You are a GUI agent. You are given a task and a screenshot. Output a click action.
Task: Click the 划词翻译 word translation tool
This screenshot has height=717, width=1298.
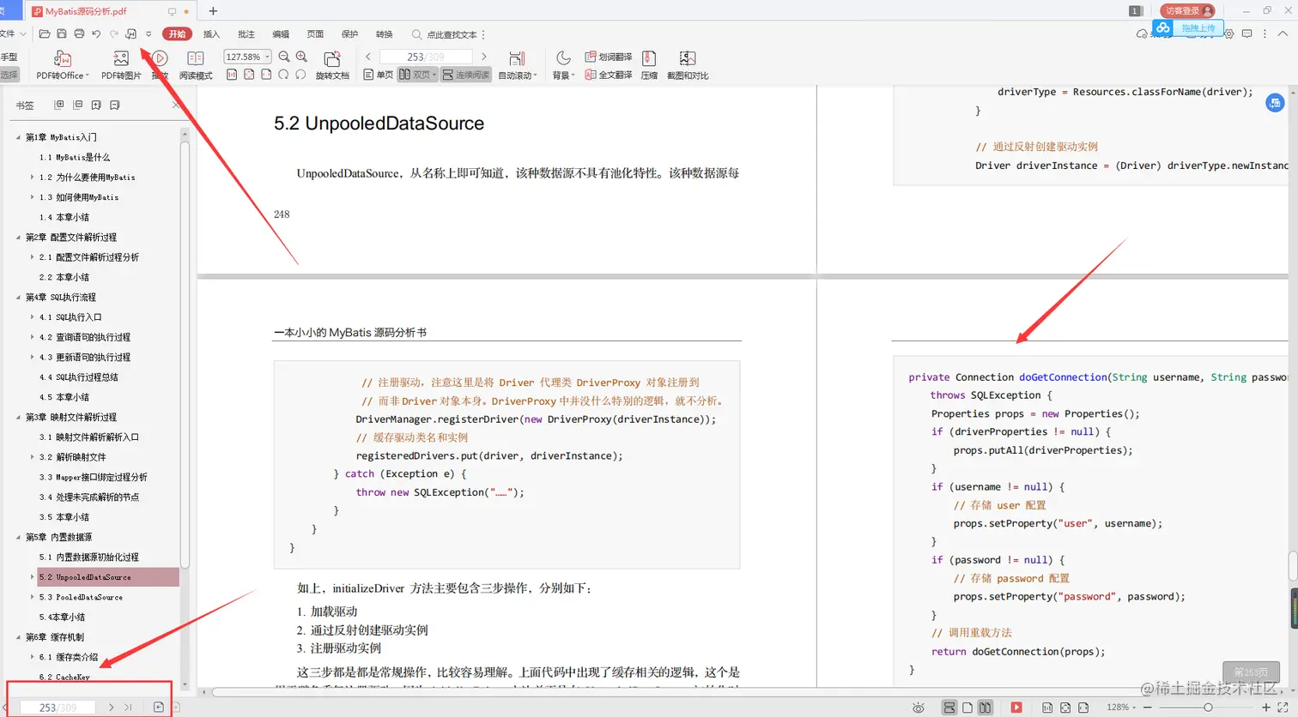click(609, 57)
